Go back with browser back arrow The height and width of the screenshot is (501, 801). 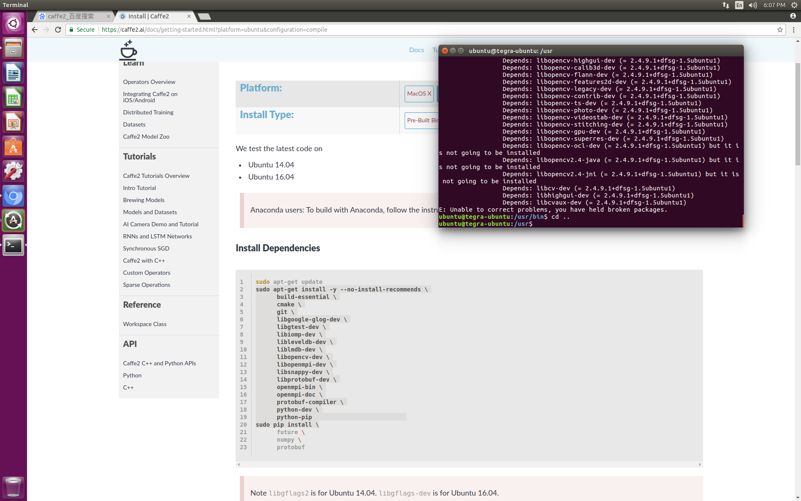coord(35,30)
